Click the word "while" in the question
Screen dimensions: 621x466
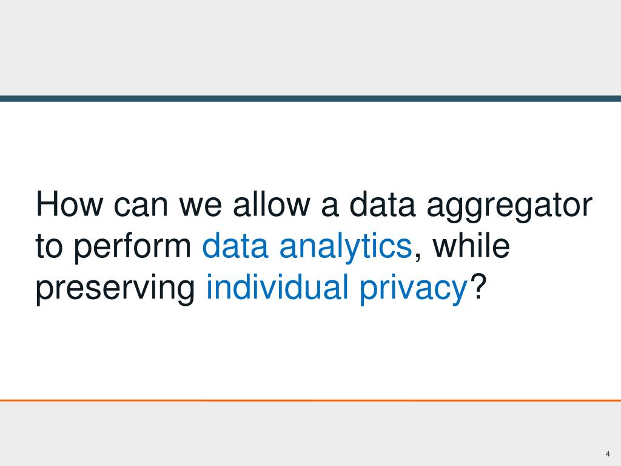pyautogui.click(x=469, y=246)
